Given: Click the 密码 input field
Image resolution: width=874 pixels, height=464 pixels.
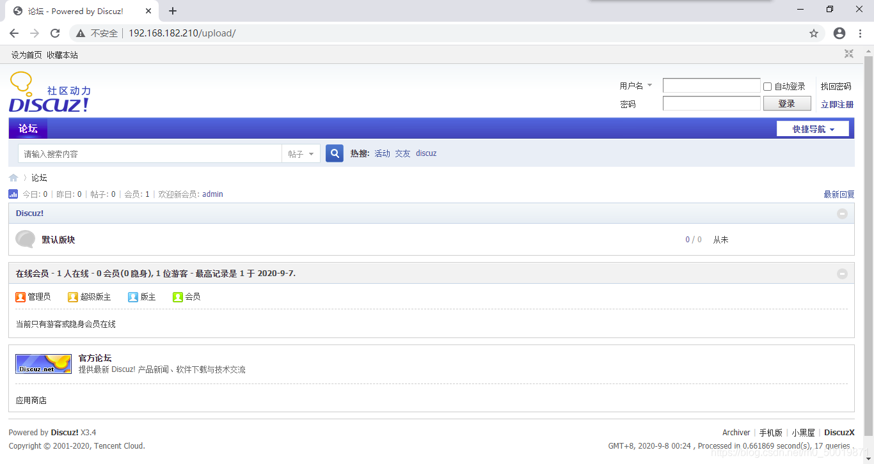Looking at the screenshot, I should click(x=711, y=104).
